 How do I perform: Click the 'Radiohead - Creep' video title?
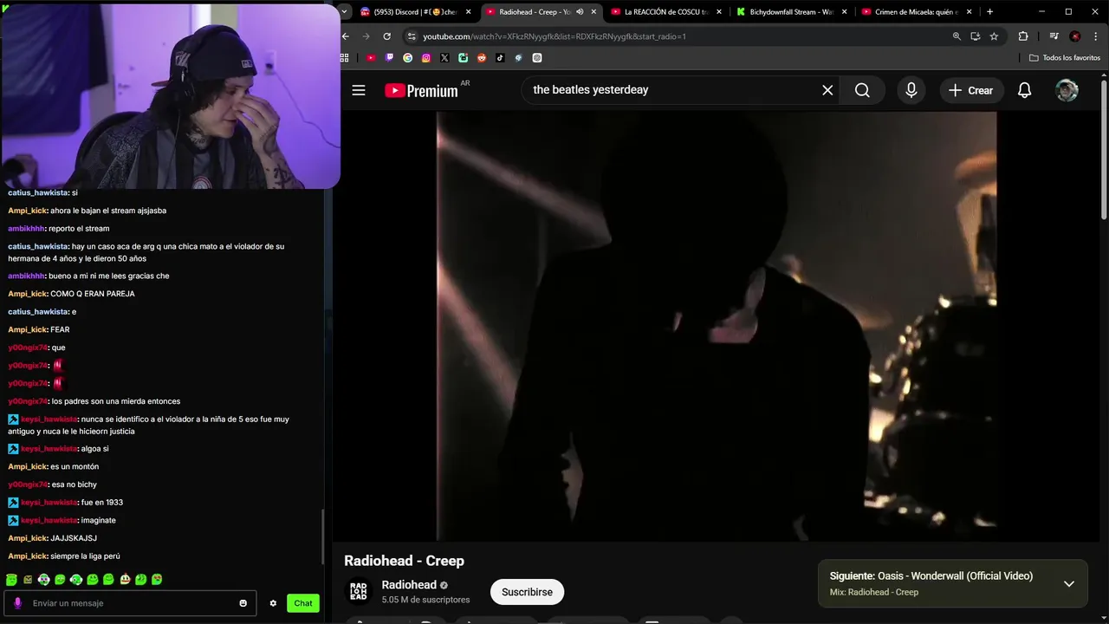[x=404, y=561]
